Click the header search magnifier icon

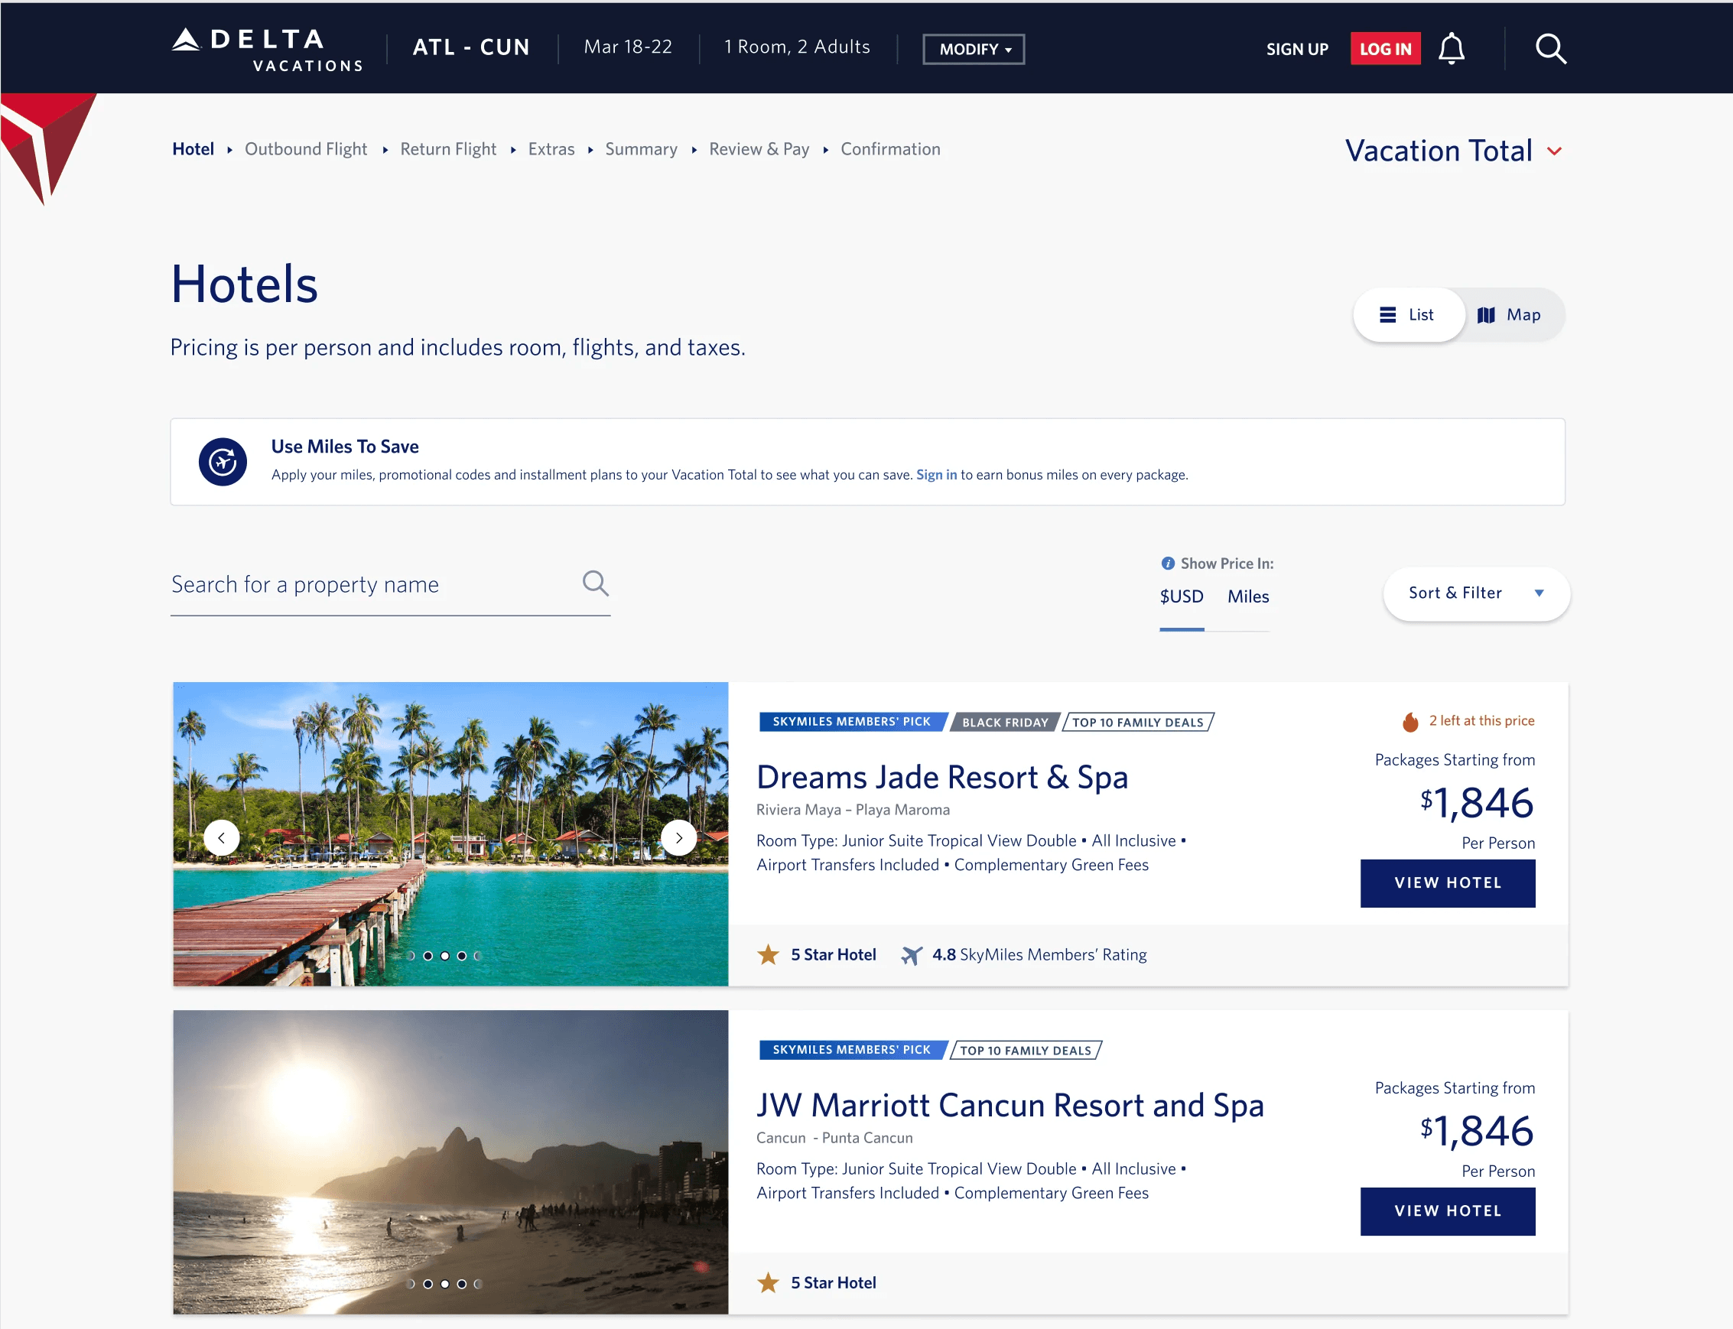(1550, 48)
